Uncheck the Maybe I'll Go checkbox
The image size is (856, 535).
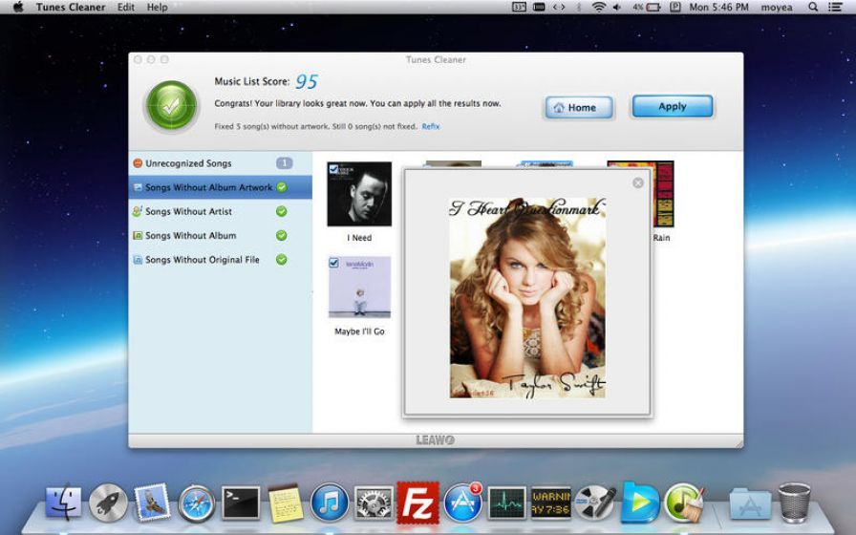(x=333, y=263)
